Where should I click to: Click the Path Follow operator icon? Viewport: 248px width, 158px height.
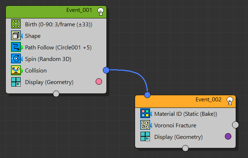[x=16, y=48]
